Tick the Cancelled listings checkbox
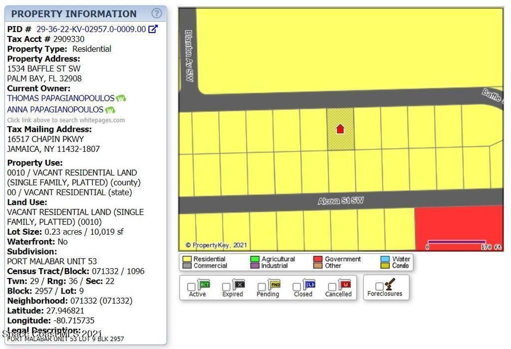Image resolution: width=511 pixels, height=349 pixels. [332, 287]
